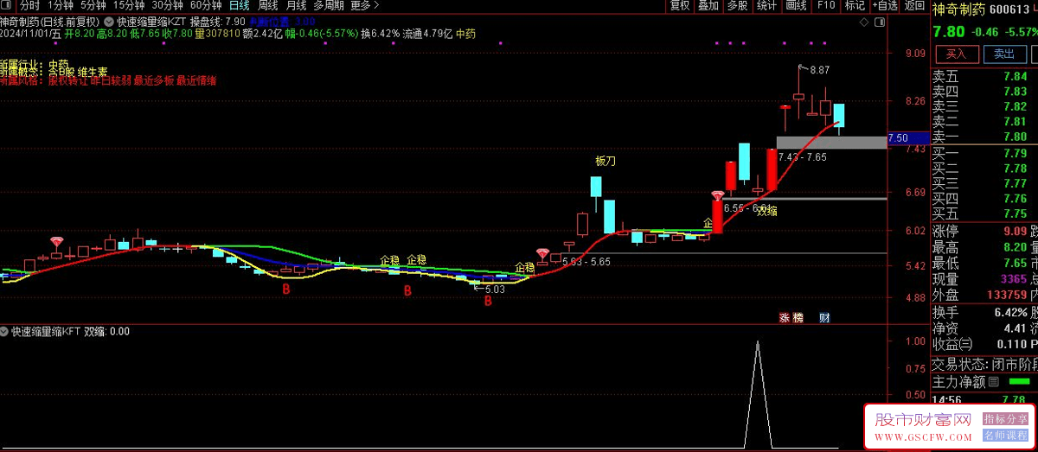The image size is (1038, 452).
Task: Click the 5.63 - 5.65 gap label
Action: (x=586, y=261)
